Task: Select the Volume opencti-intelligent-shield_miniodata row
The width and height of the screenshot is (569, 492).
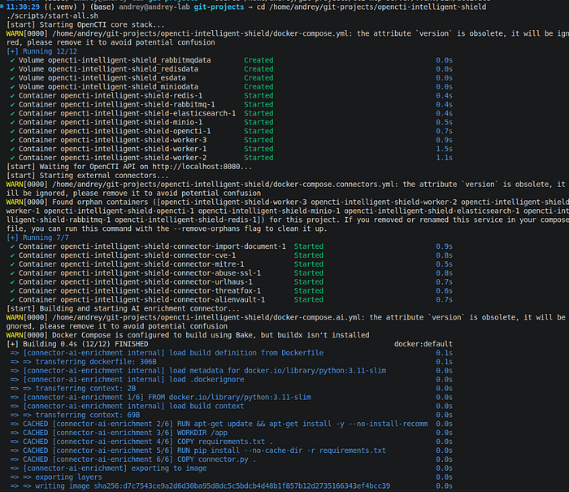Action: (231, 87)
